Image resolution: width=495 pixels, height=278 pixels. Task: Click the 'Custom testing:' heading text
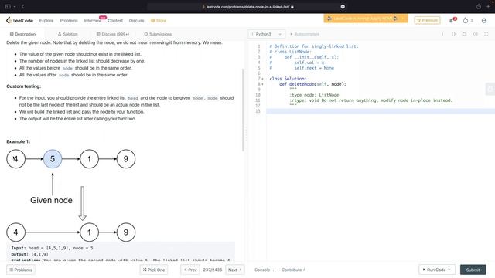point(24,86)
